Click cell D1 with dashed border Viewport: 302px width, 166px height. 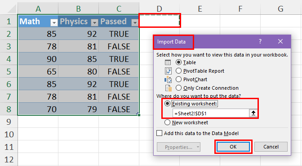(x=160, y=21)
